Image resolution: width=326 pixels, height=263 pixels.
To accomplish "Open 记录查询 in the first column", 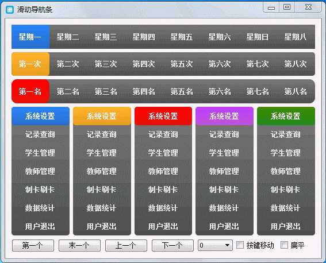I will 41,134.
